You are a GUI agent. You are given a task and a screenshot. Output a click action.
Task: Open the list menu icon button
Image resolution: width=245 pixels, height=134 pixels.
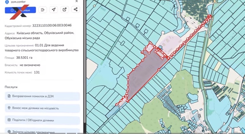(43, 10)
